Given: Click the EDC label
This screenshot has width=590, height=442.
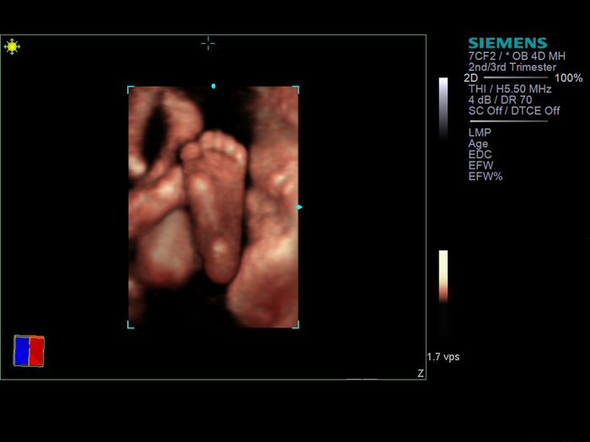Looking at the screenshot, I should tap(480, 154).
